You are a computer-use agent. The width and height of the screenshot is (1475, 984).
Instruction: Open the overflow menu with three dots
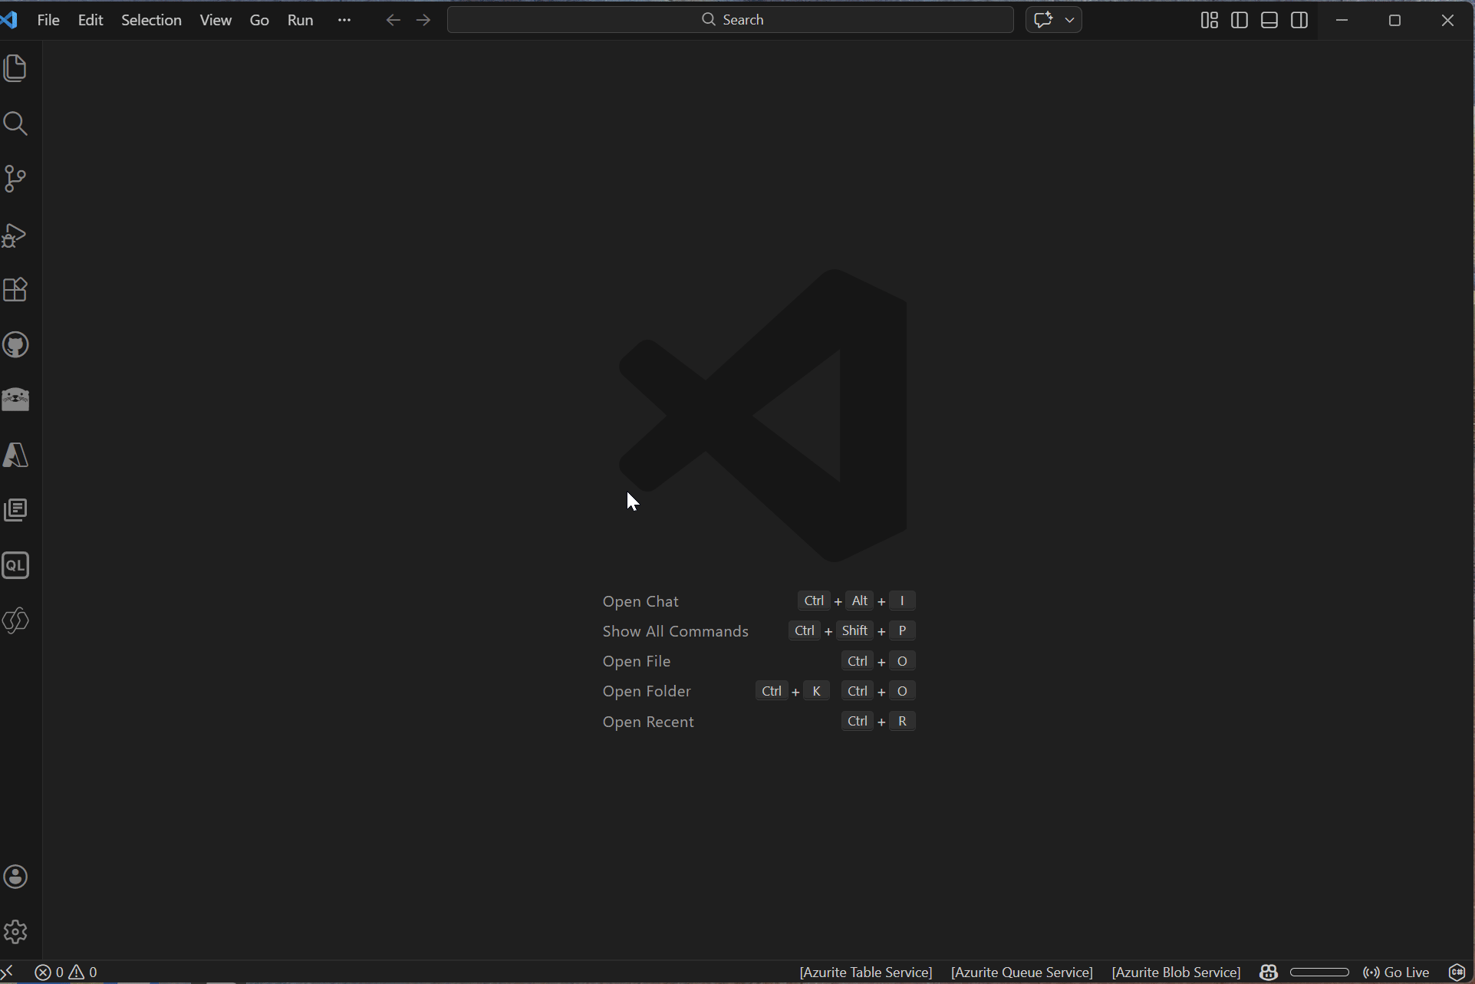(x=344, y=20)
